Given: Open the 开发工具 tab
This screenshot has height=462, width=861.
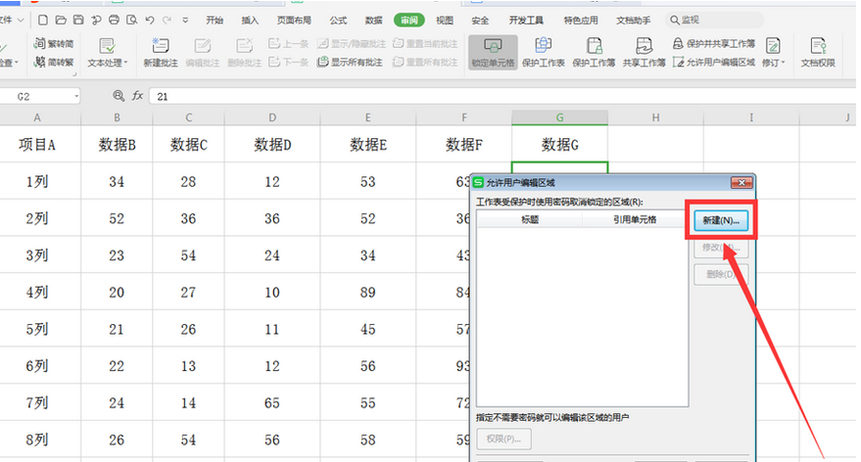Looking at the screenshot, I should pyautogui.click(x=526, y=21).
